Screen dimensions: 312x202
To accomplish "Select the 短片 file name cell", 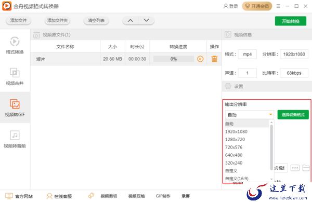I will [x=66, y=59].
